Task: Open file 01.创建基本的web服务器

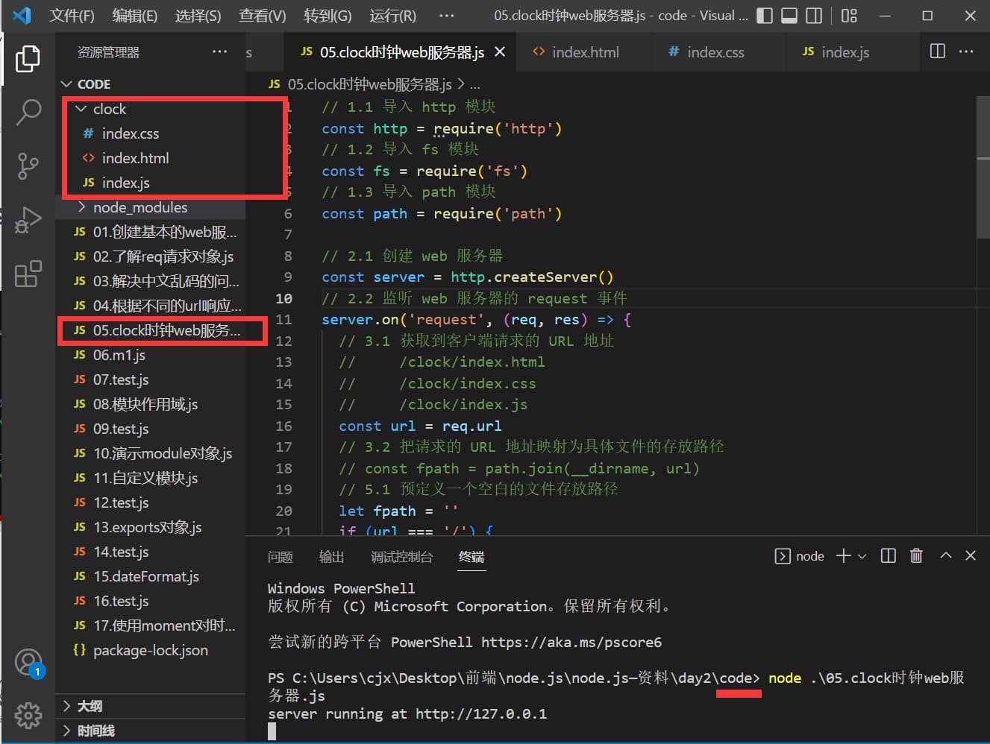Action: click(x=152, y=232)
